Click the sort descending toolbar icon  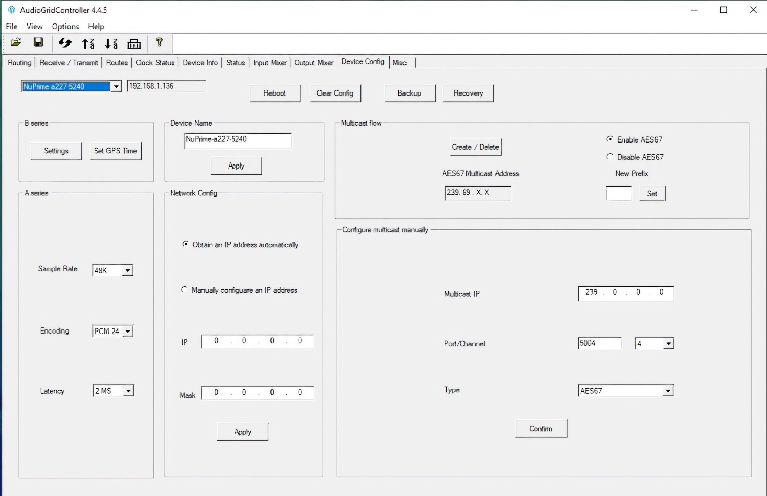point(111,43)
